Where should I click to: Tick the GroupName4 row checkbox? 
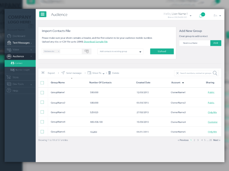click(x=42, y=122)
